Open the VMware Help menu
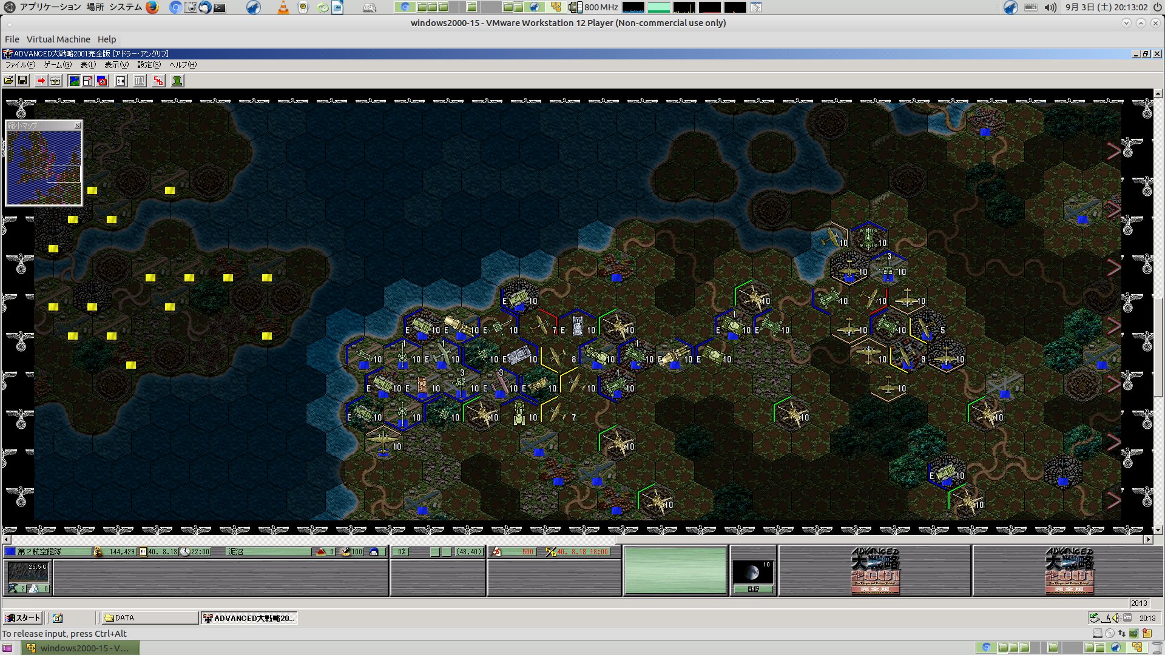 click(107, 39)
